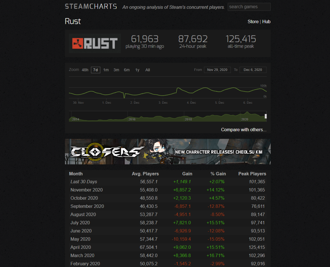Select the Last 30 Days row label
The width and height of the screenshot is (330, 267).
(84, 182)
